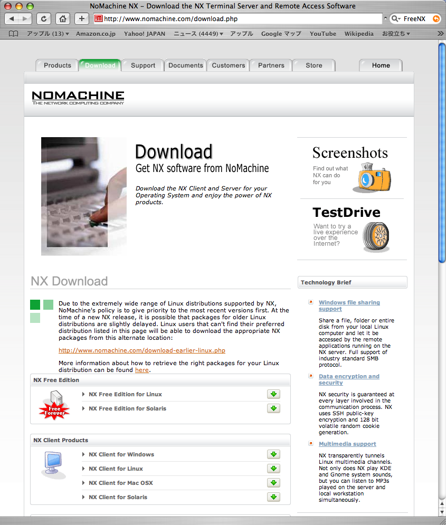The image size is (446, 525).
Task: Click the TestDrive tire icon
Action: pos(376,237)
